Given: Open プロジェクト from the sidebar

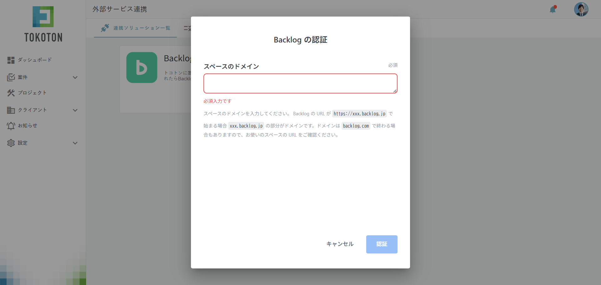Looking at the screenshot, I should 32,92.
